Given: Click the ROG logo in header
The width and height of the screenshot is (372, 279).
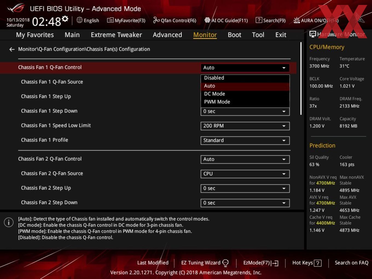Looking at the screenshot, I should coord(16,8).
